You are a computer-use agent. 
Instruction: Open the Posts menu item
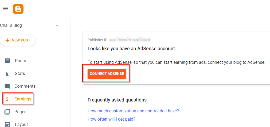pyautogui.click(x=21, y=61)
